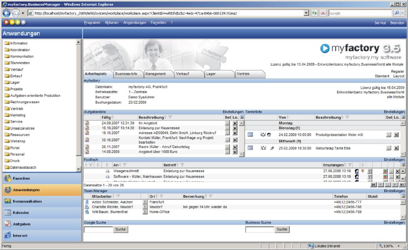Open details for 'Geburtstag Tante Elke' appointment
The width and height of the screenshot is (408, 250).
388,148
